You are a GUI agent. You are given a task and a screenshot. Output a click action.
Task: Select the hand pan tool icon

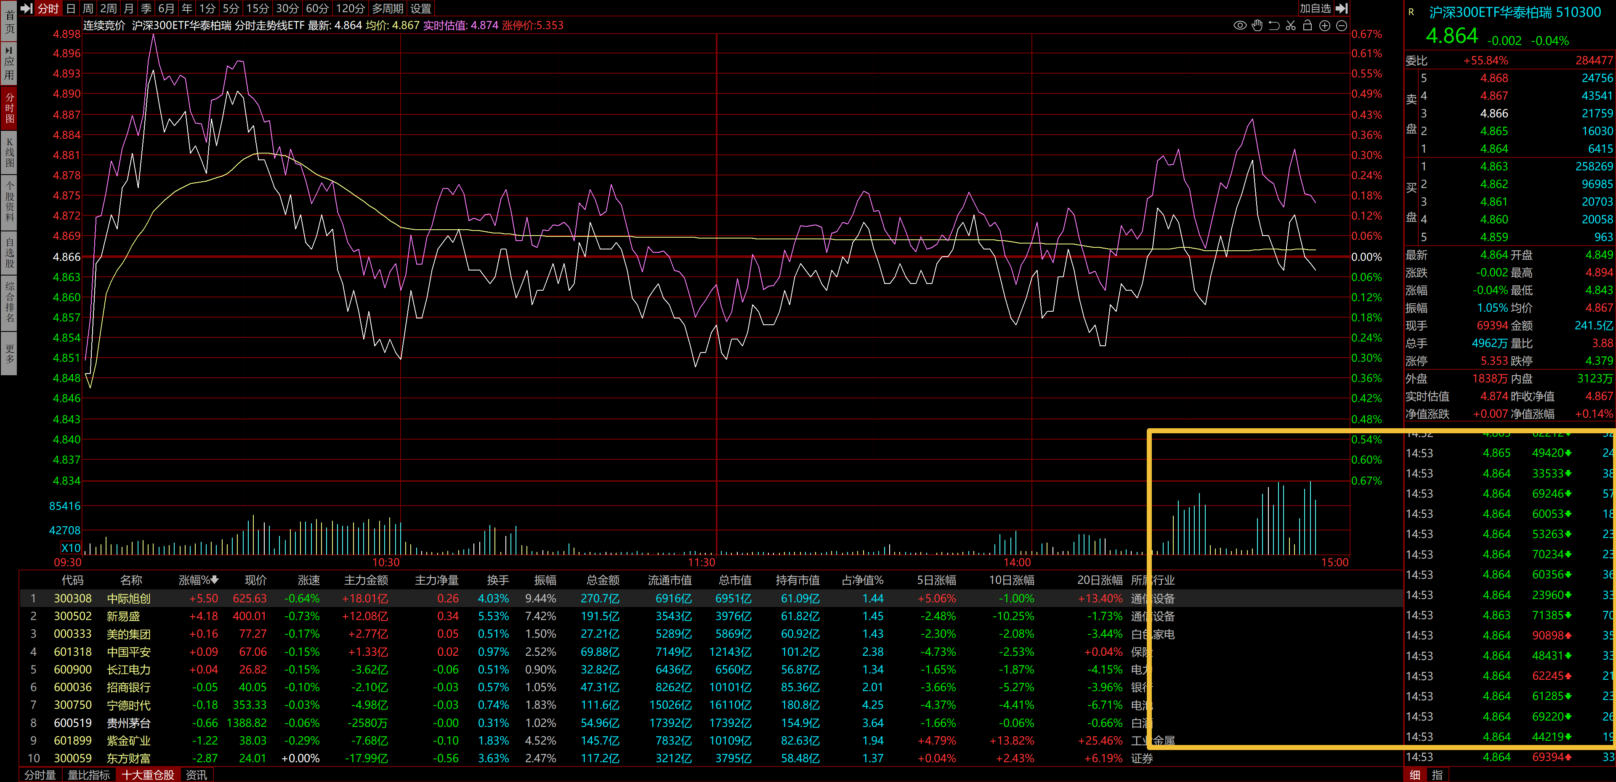[1257, 26]
